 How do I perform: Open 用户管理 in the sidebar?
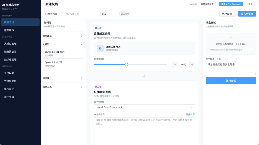click(x=20, y=97)
